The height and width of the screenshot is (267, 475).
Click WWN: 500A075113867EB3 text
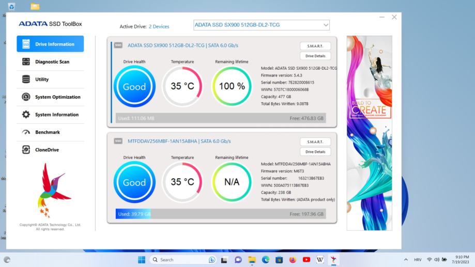click(285, 185)
